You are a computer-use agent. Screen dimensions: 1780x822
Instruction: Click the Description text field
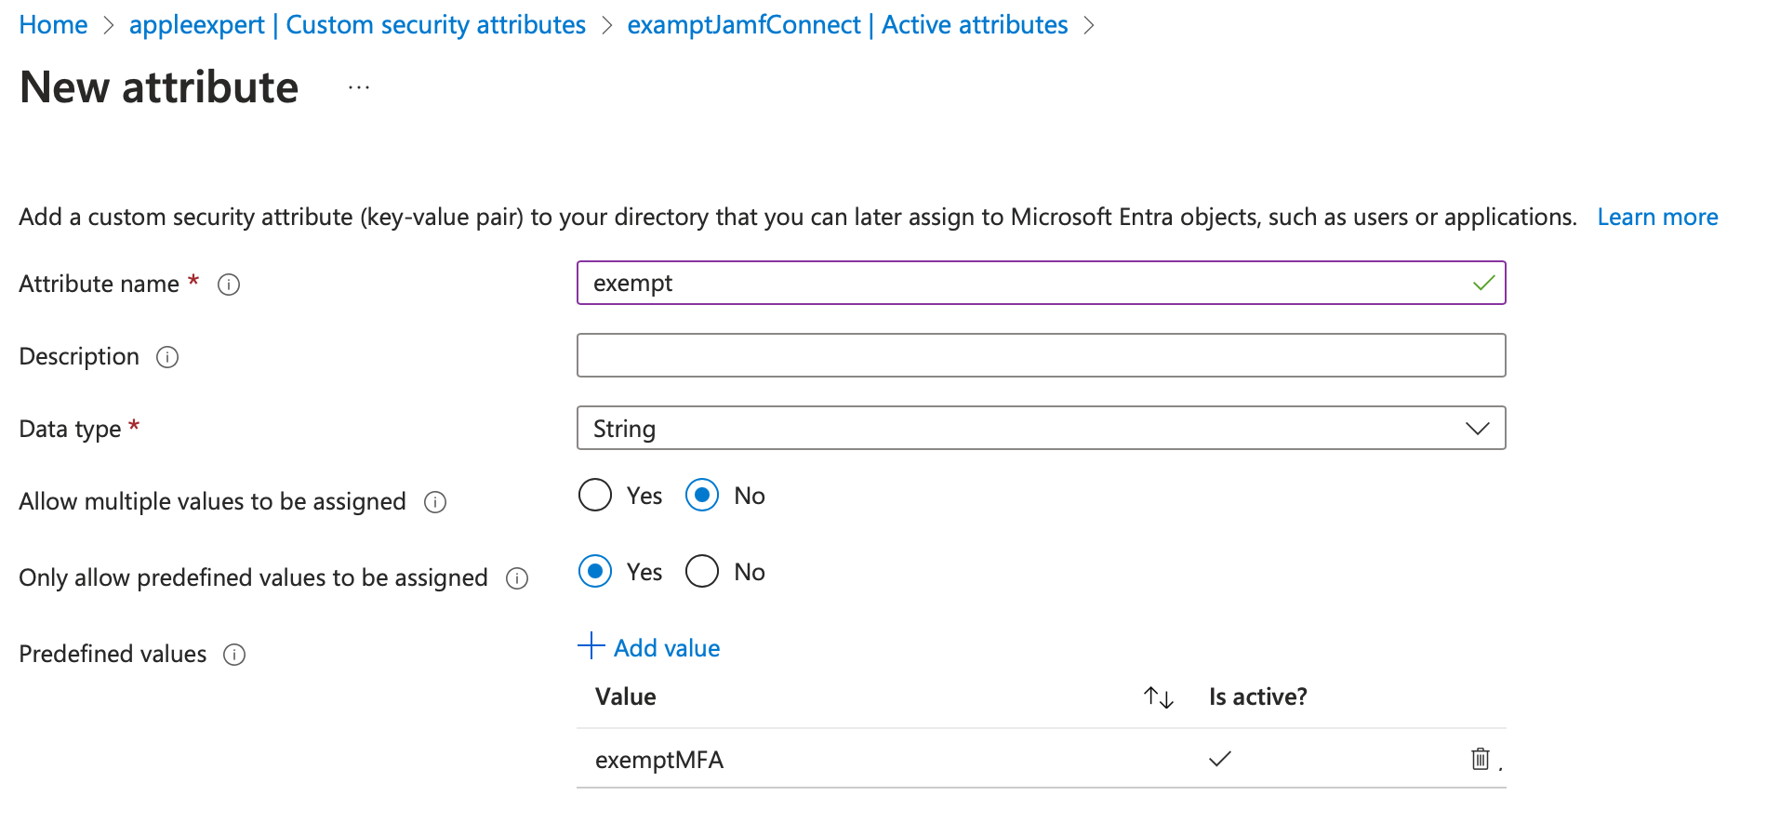[1041, 356]
